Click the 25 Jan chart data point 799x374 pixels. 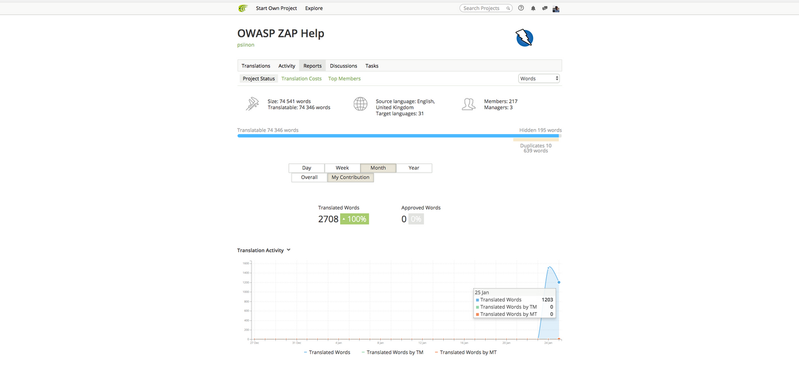pyautogui.click(x=559, y=282)
